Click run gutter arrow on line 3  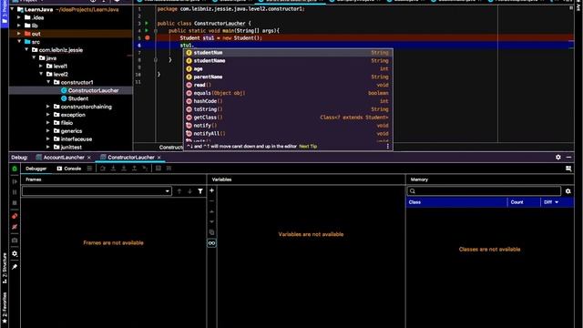point(147,23)
